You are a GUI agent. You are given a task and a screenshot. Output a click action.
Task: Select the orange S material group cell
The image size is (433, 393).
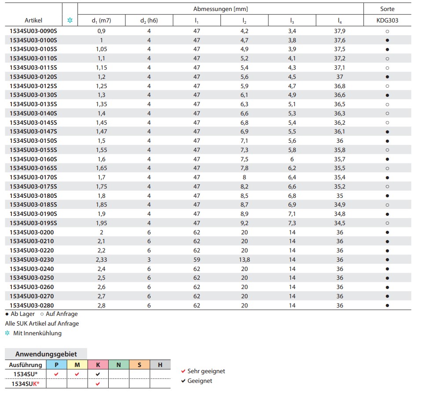coord(139,364)
